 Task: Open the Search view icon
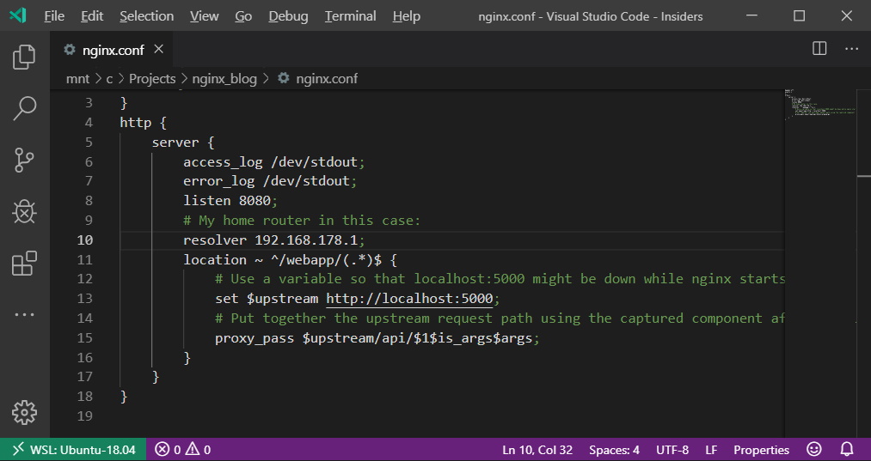coord(24,108)
